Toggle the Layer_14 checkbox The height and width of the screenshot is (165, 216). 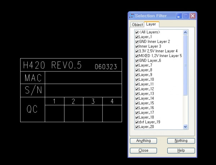137,99
